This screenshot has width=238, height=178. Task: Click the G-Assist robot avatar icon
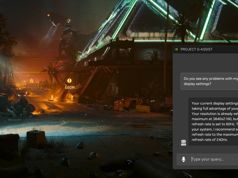184,143
